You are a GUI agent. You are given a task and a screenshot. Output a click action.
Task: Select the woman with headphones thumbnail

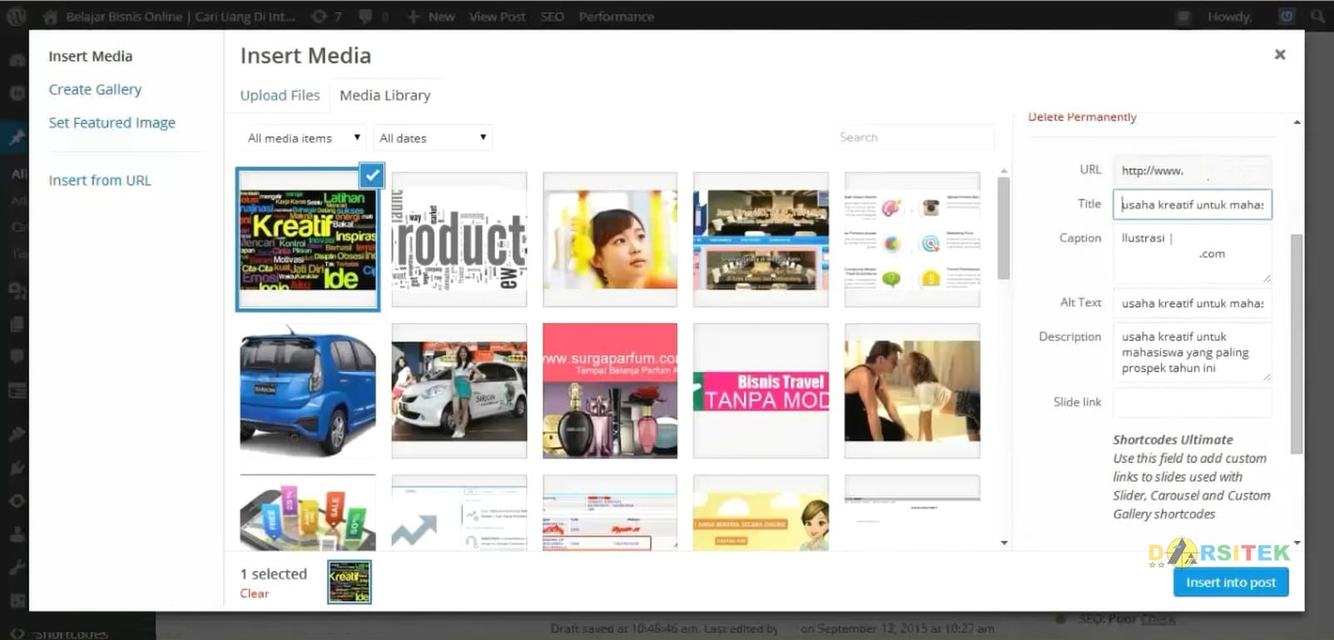pos(610,240)
